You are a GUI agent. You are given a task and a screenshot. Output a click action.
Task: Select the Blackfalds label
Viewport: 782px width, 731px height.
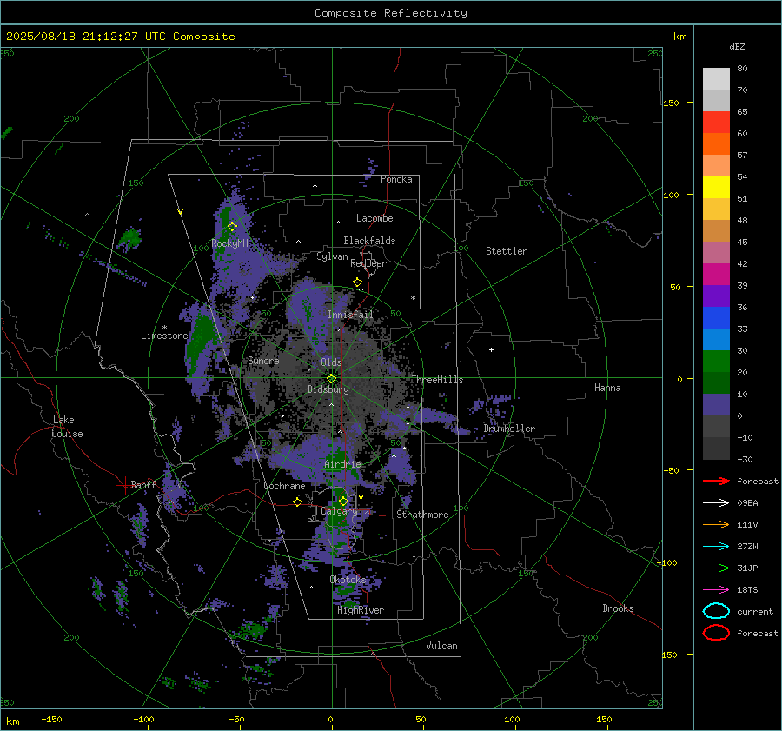tap(369, 241)
